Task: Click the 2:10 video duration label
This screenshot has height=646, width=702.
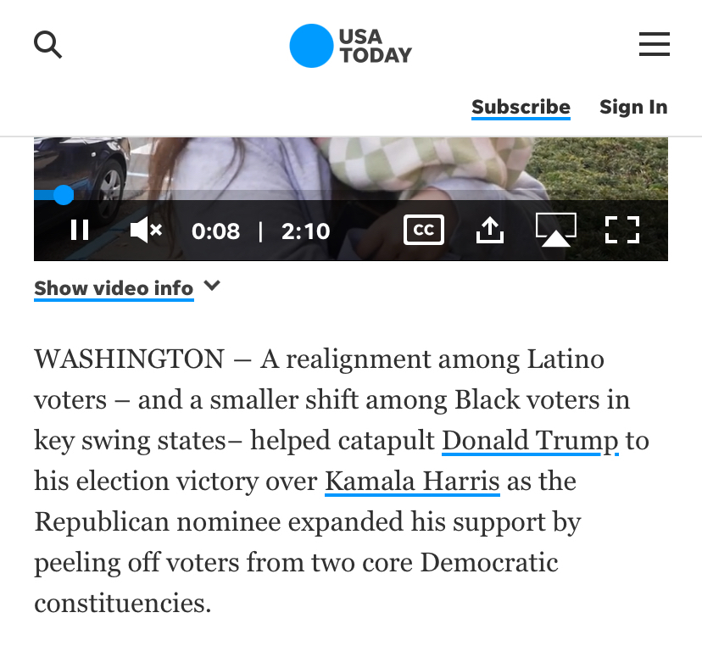Action: (x=305, y=231)
